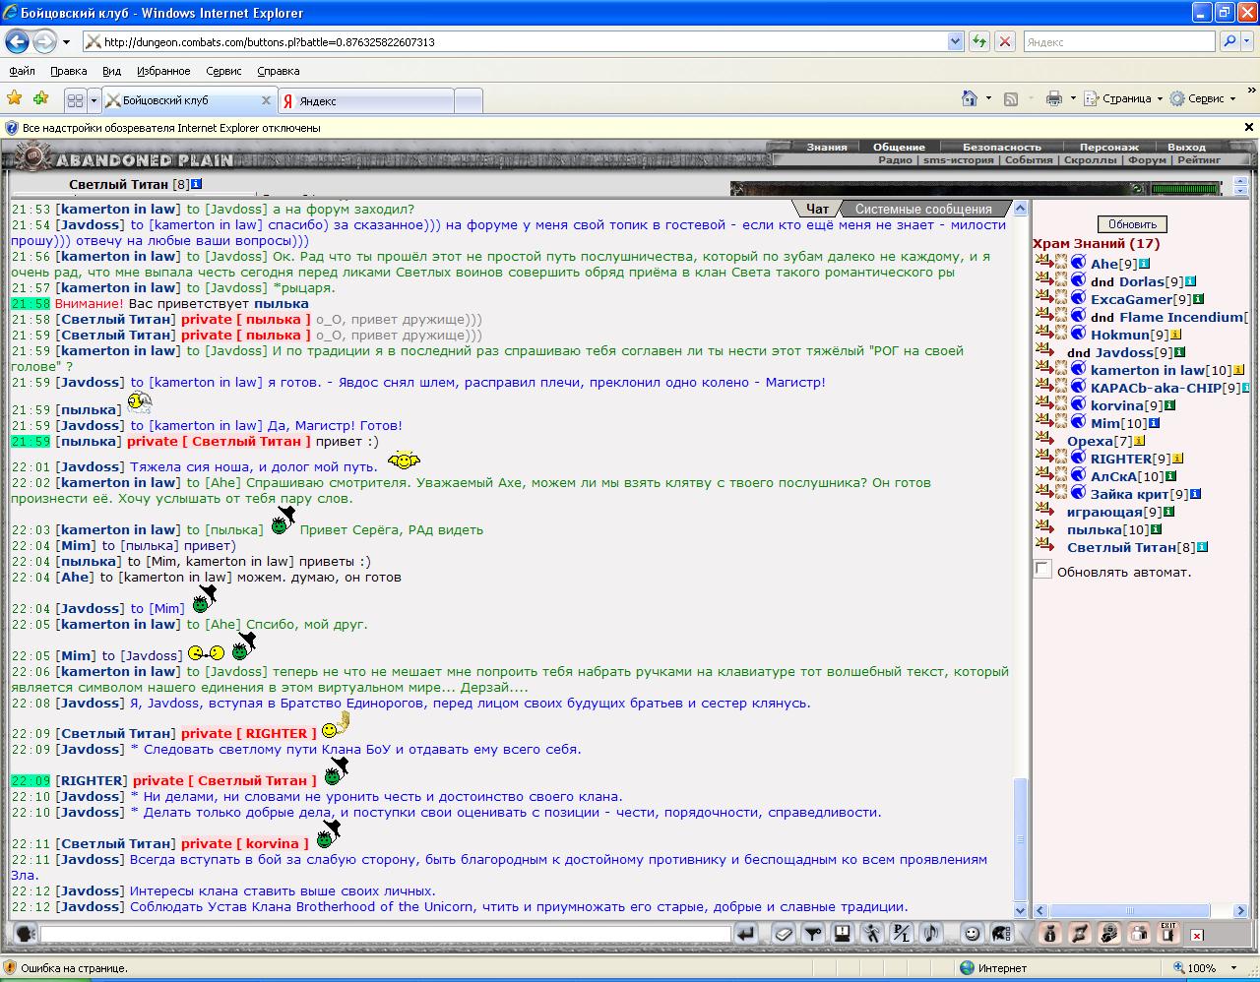This screenshot has height=982, width=1260.
Task: Close the IE add-ons disabled info bar
Action: coord(1249,127)
